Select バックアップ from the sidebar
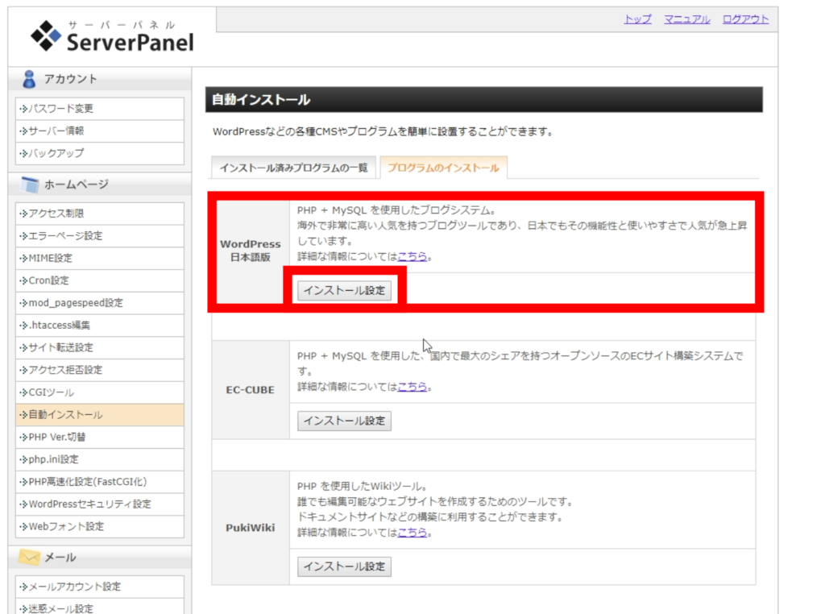Screen dimensions: 825x614 click(x=100, y=153)
